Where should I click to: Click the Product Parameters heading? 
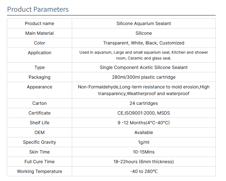click(38, 9)
